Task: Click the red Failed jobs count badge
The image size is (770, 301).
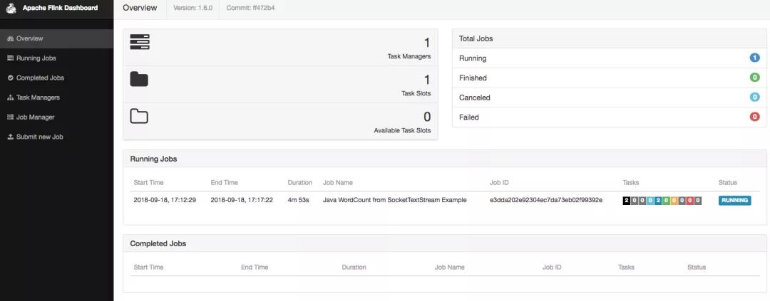Action: 754,117
